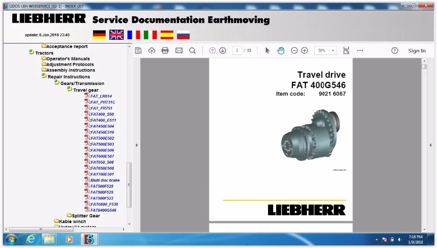Open the help question mark icon

pos(395,51)
